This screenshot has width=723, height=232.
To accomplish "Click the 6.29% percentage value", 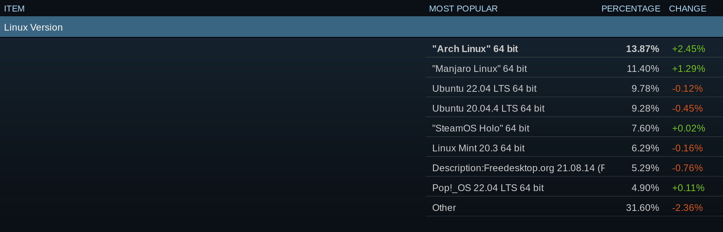I will point(645,148).
